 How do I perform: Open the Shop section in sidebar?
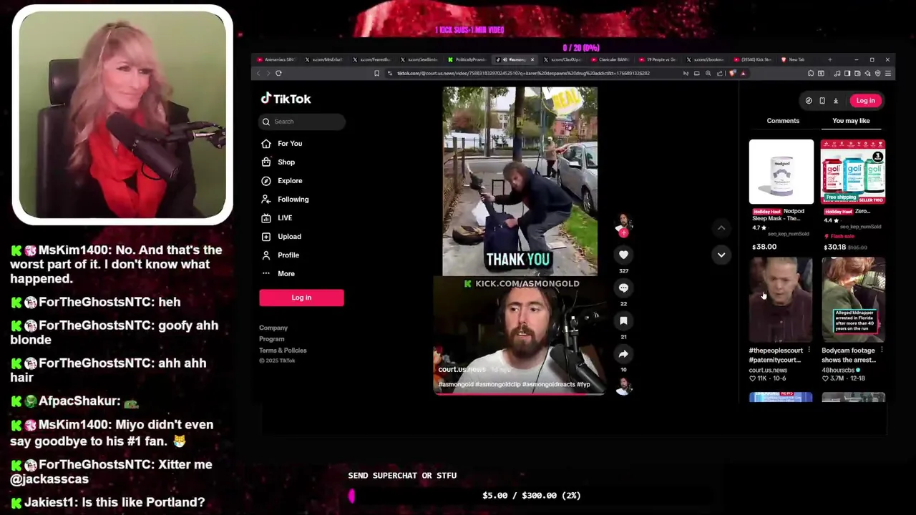[x=278, y=162]
